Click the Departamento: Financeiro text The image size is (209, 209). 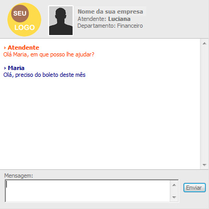[x=110, y=26]
